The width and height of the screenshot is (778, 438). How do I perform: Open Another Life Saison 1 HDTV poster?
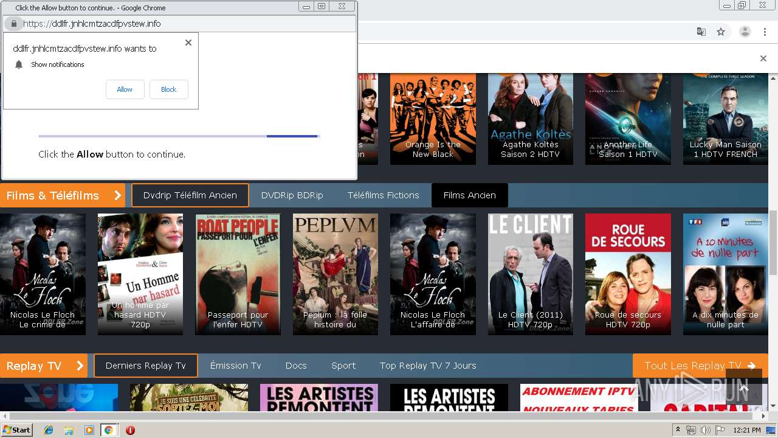(628, 119)
